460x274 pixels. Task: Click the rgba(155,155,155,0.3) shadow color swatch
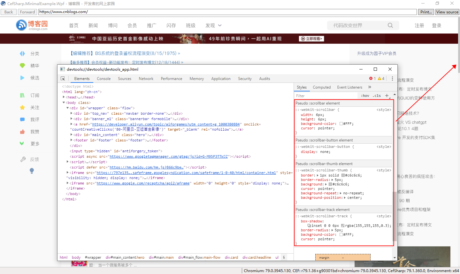(343, 226)
